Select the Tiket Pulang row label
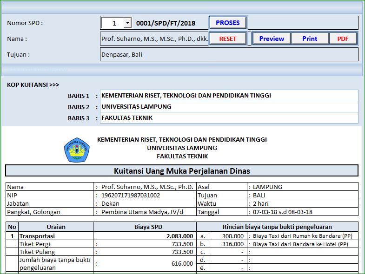The width and height of the screenshot is (365, 274). coord(37,252)
